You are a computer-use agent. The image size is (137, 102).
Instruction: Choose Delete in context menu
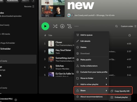click(x=92, y=47)
